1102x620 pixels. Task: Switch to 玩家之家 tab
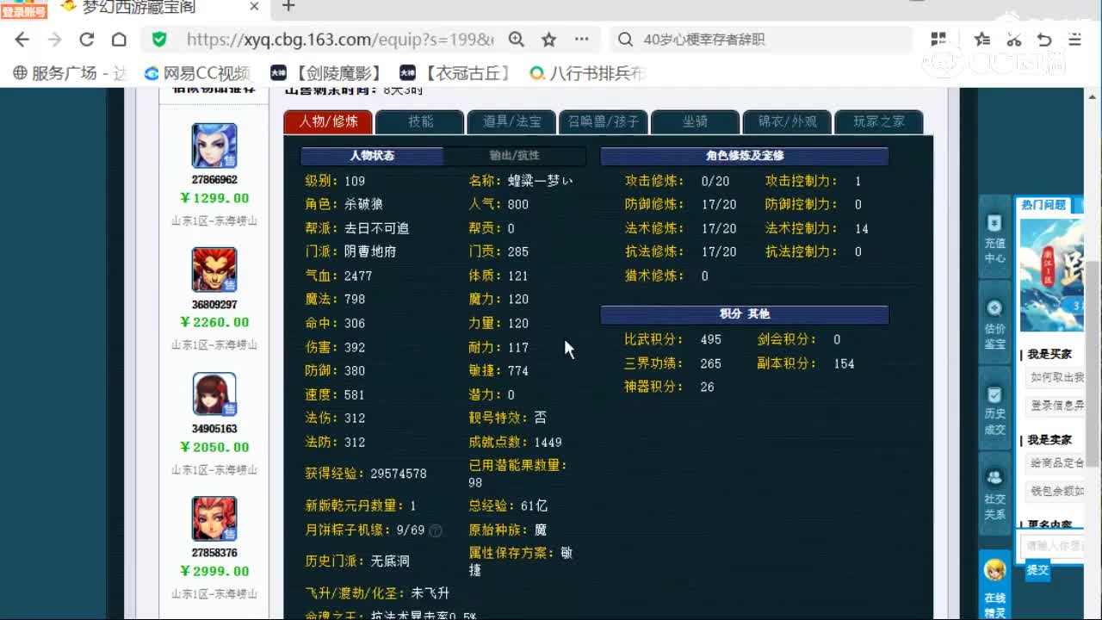pos(879,121)
